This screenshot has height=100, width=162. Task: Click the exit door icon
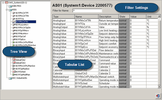coord(158,96)
